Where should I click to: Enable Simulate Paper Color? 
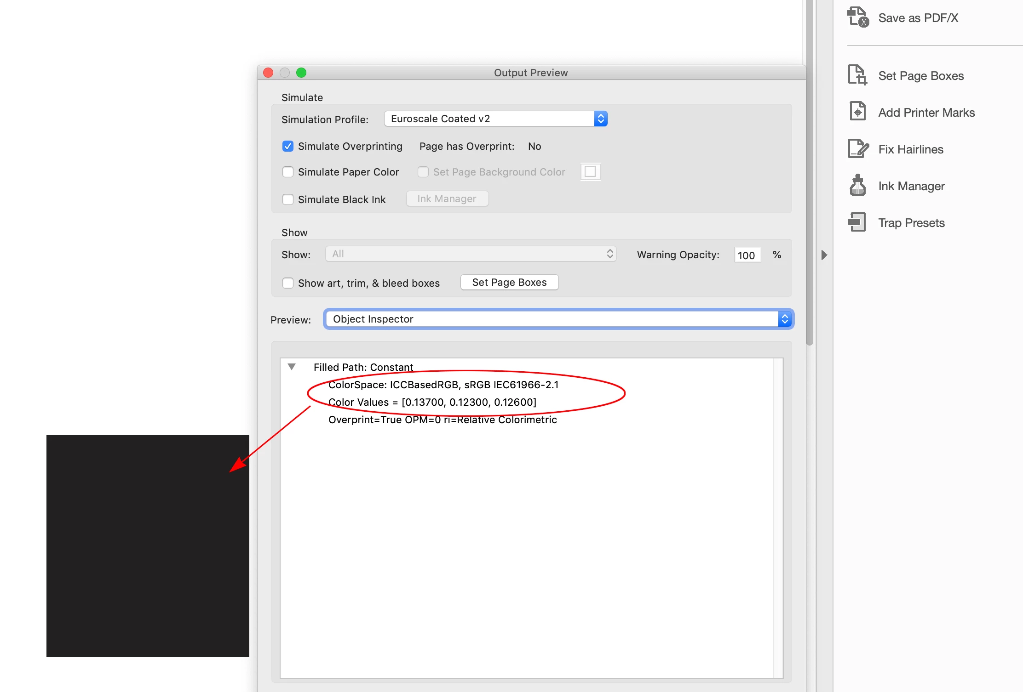pos(288,172)
